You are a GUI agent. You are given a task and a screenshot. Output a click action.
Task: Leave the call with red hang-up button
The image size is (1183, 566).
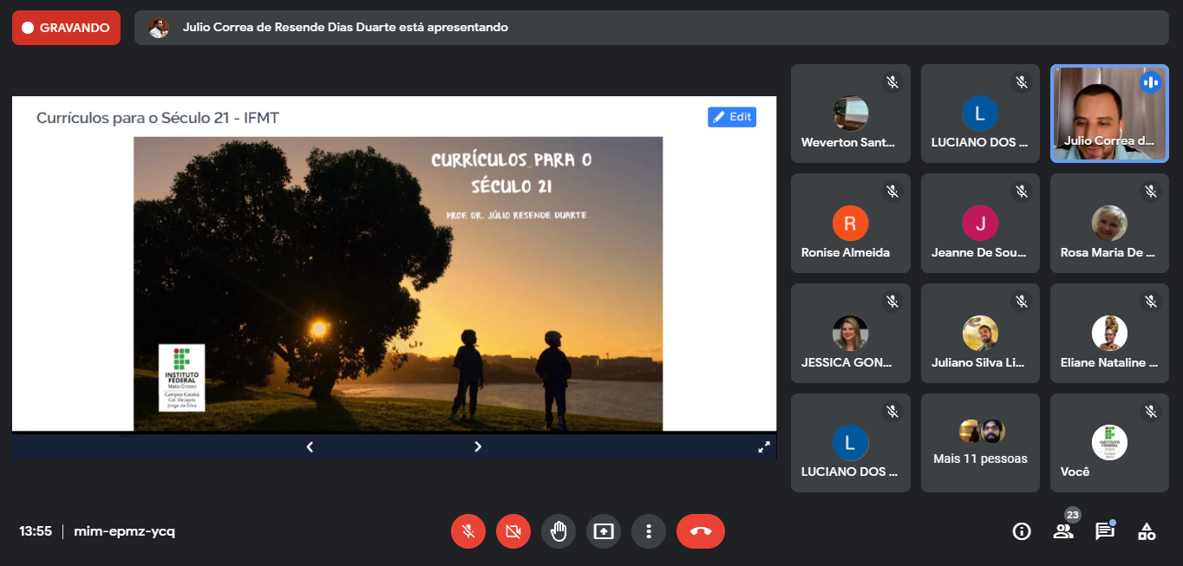(x=701, y=531)
